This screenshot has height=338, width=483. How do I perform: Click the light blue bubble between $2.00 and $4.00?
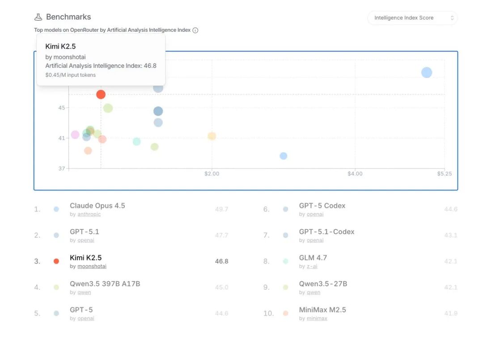point(283,156)
